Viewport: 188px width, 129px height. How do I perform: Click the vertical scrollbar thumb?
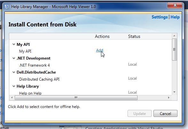[x=174, y=49]
